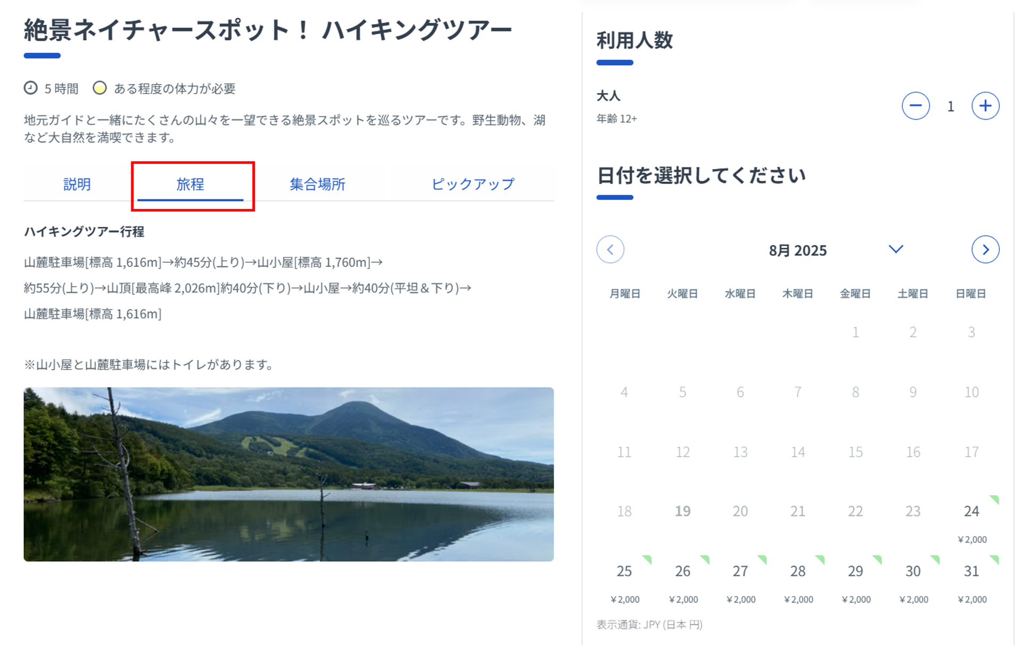Click the ある程度の体力が必要 text
This screenshot has height=645, width=1022.
175,88
